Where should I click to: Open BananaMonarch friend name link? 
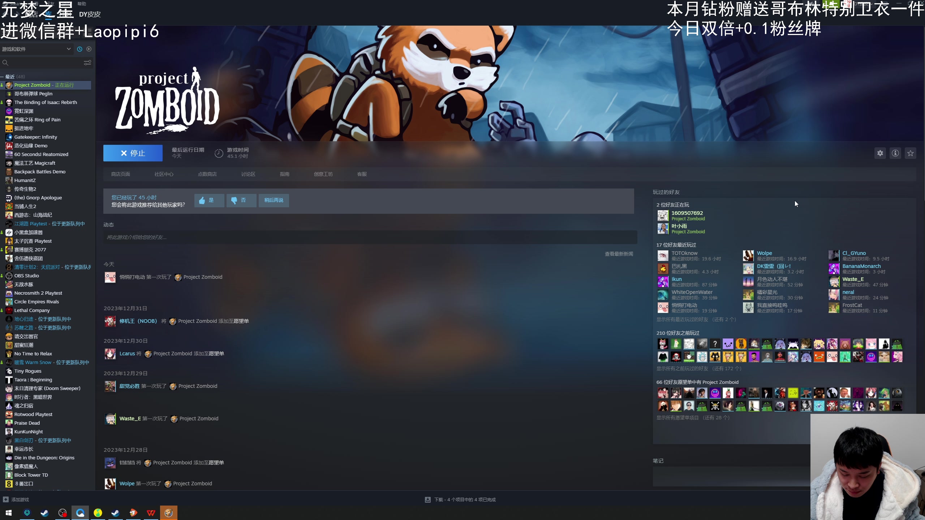tap(862, 266)
